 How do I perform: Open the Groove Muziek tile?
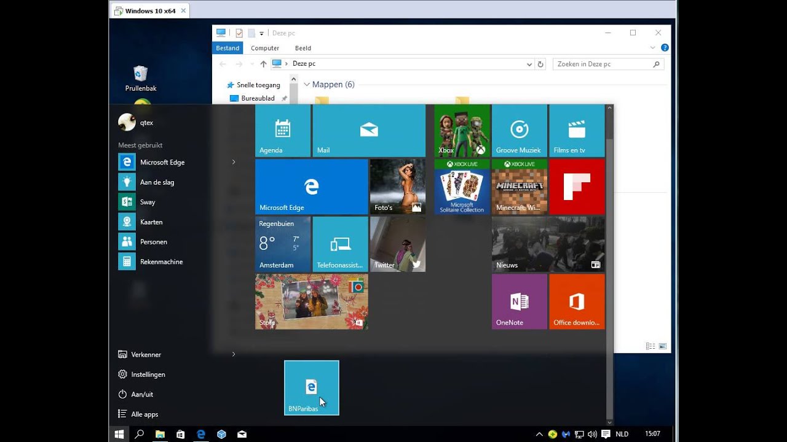click(x=520, y=131)
